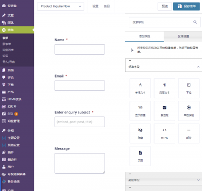
Task: Add a Checkboxes (复选框) field
Action: point(165,111)
